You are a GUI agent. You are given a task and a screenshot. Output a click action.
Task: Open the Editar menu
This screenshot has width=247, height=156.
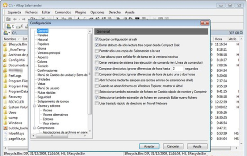click(46, 12)
